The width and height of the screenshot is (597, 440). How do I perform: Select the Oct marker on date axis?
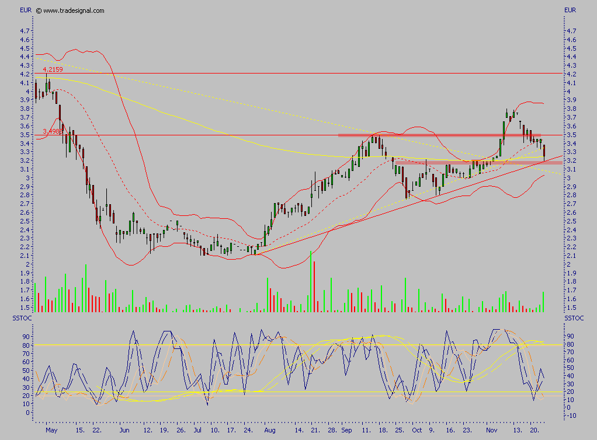416,431
